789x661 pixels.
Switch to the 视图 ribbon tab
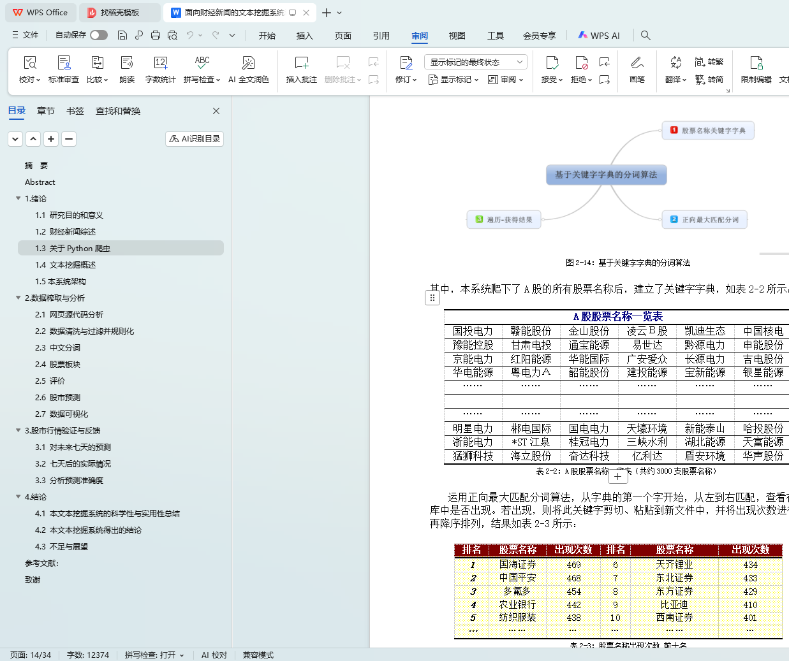(x=457, y=36)
